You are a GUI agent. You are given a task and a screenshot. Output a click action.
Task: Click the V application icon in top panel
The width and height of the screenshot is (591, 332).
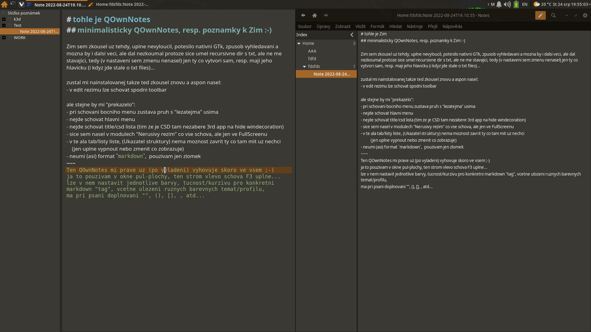(21, 5)
